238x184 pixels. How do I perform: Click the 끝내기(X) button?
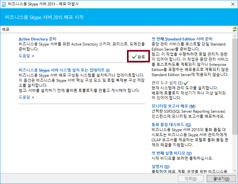(x=221, y=179)
